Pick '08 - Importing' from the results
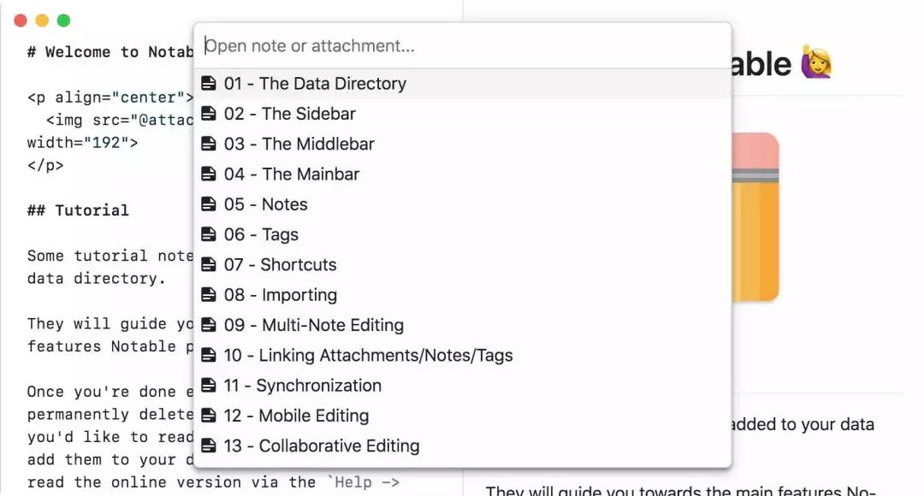 click(x=463, y=294)
